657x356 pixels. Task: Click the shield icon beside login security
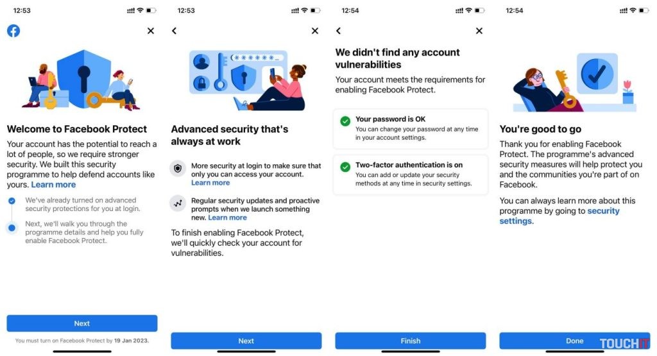click(x=178, y=168)
